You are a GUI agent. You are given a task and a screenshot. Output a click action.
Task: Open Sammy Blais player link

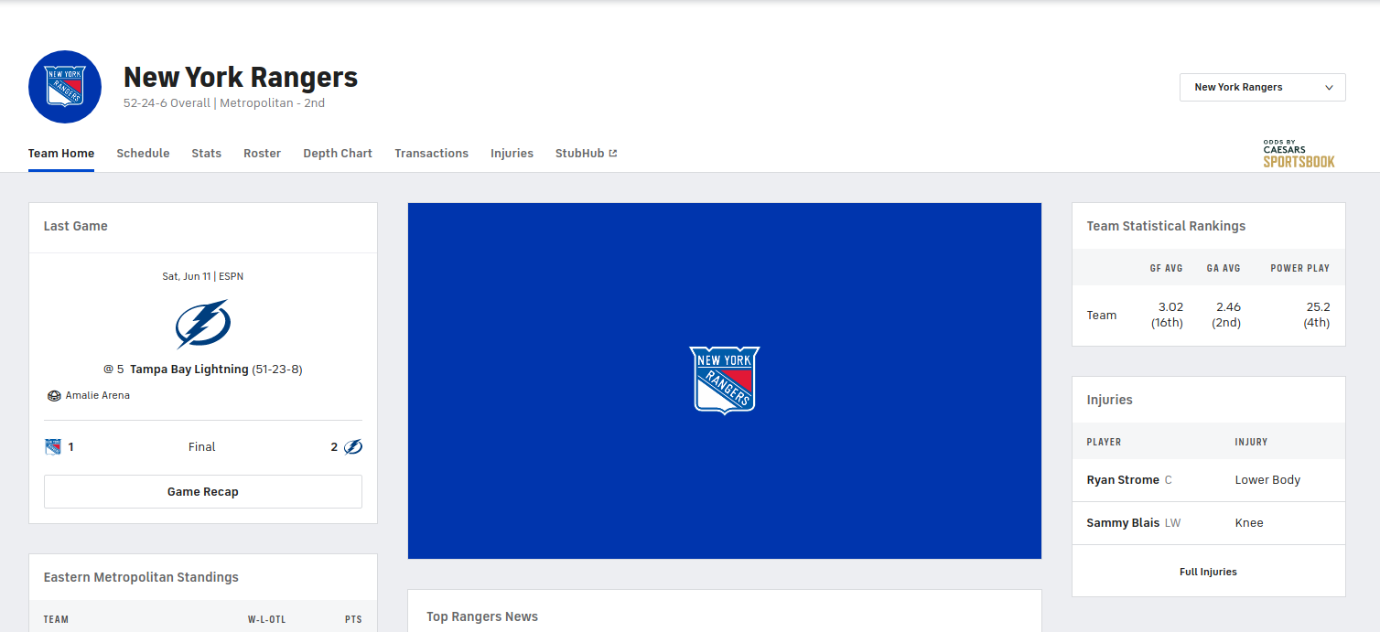1123,523
